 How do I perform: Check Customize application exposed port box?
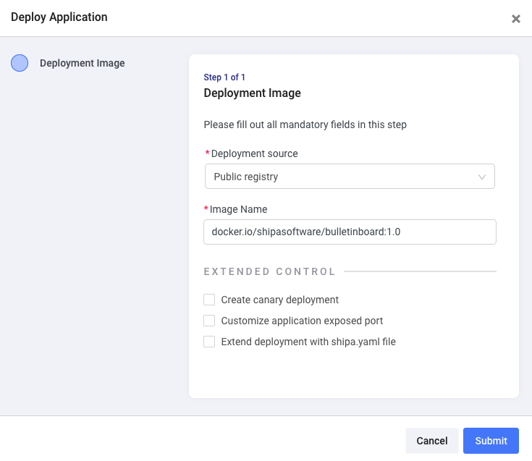click(x=209, y=321)
